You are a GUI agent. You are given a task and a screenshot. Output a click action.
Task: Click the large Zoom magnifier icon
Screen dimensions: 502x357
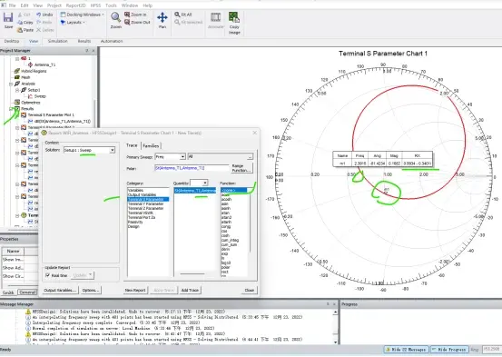coord(115,17)
